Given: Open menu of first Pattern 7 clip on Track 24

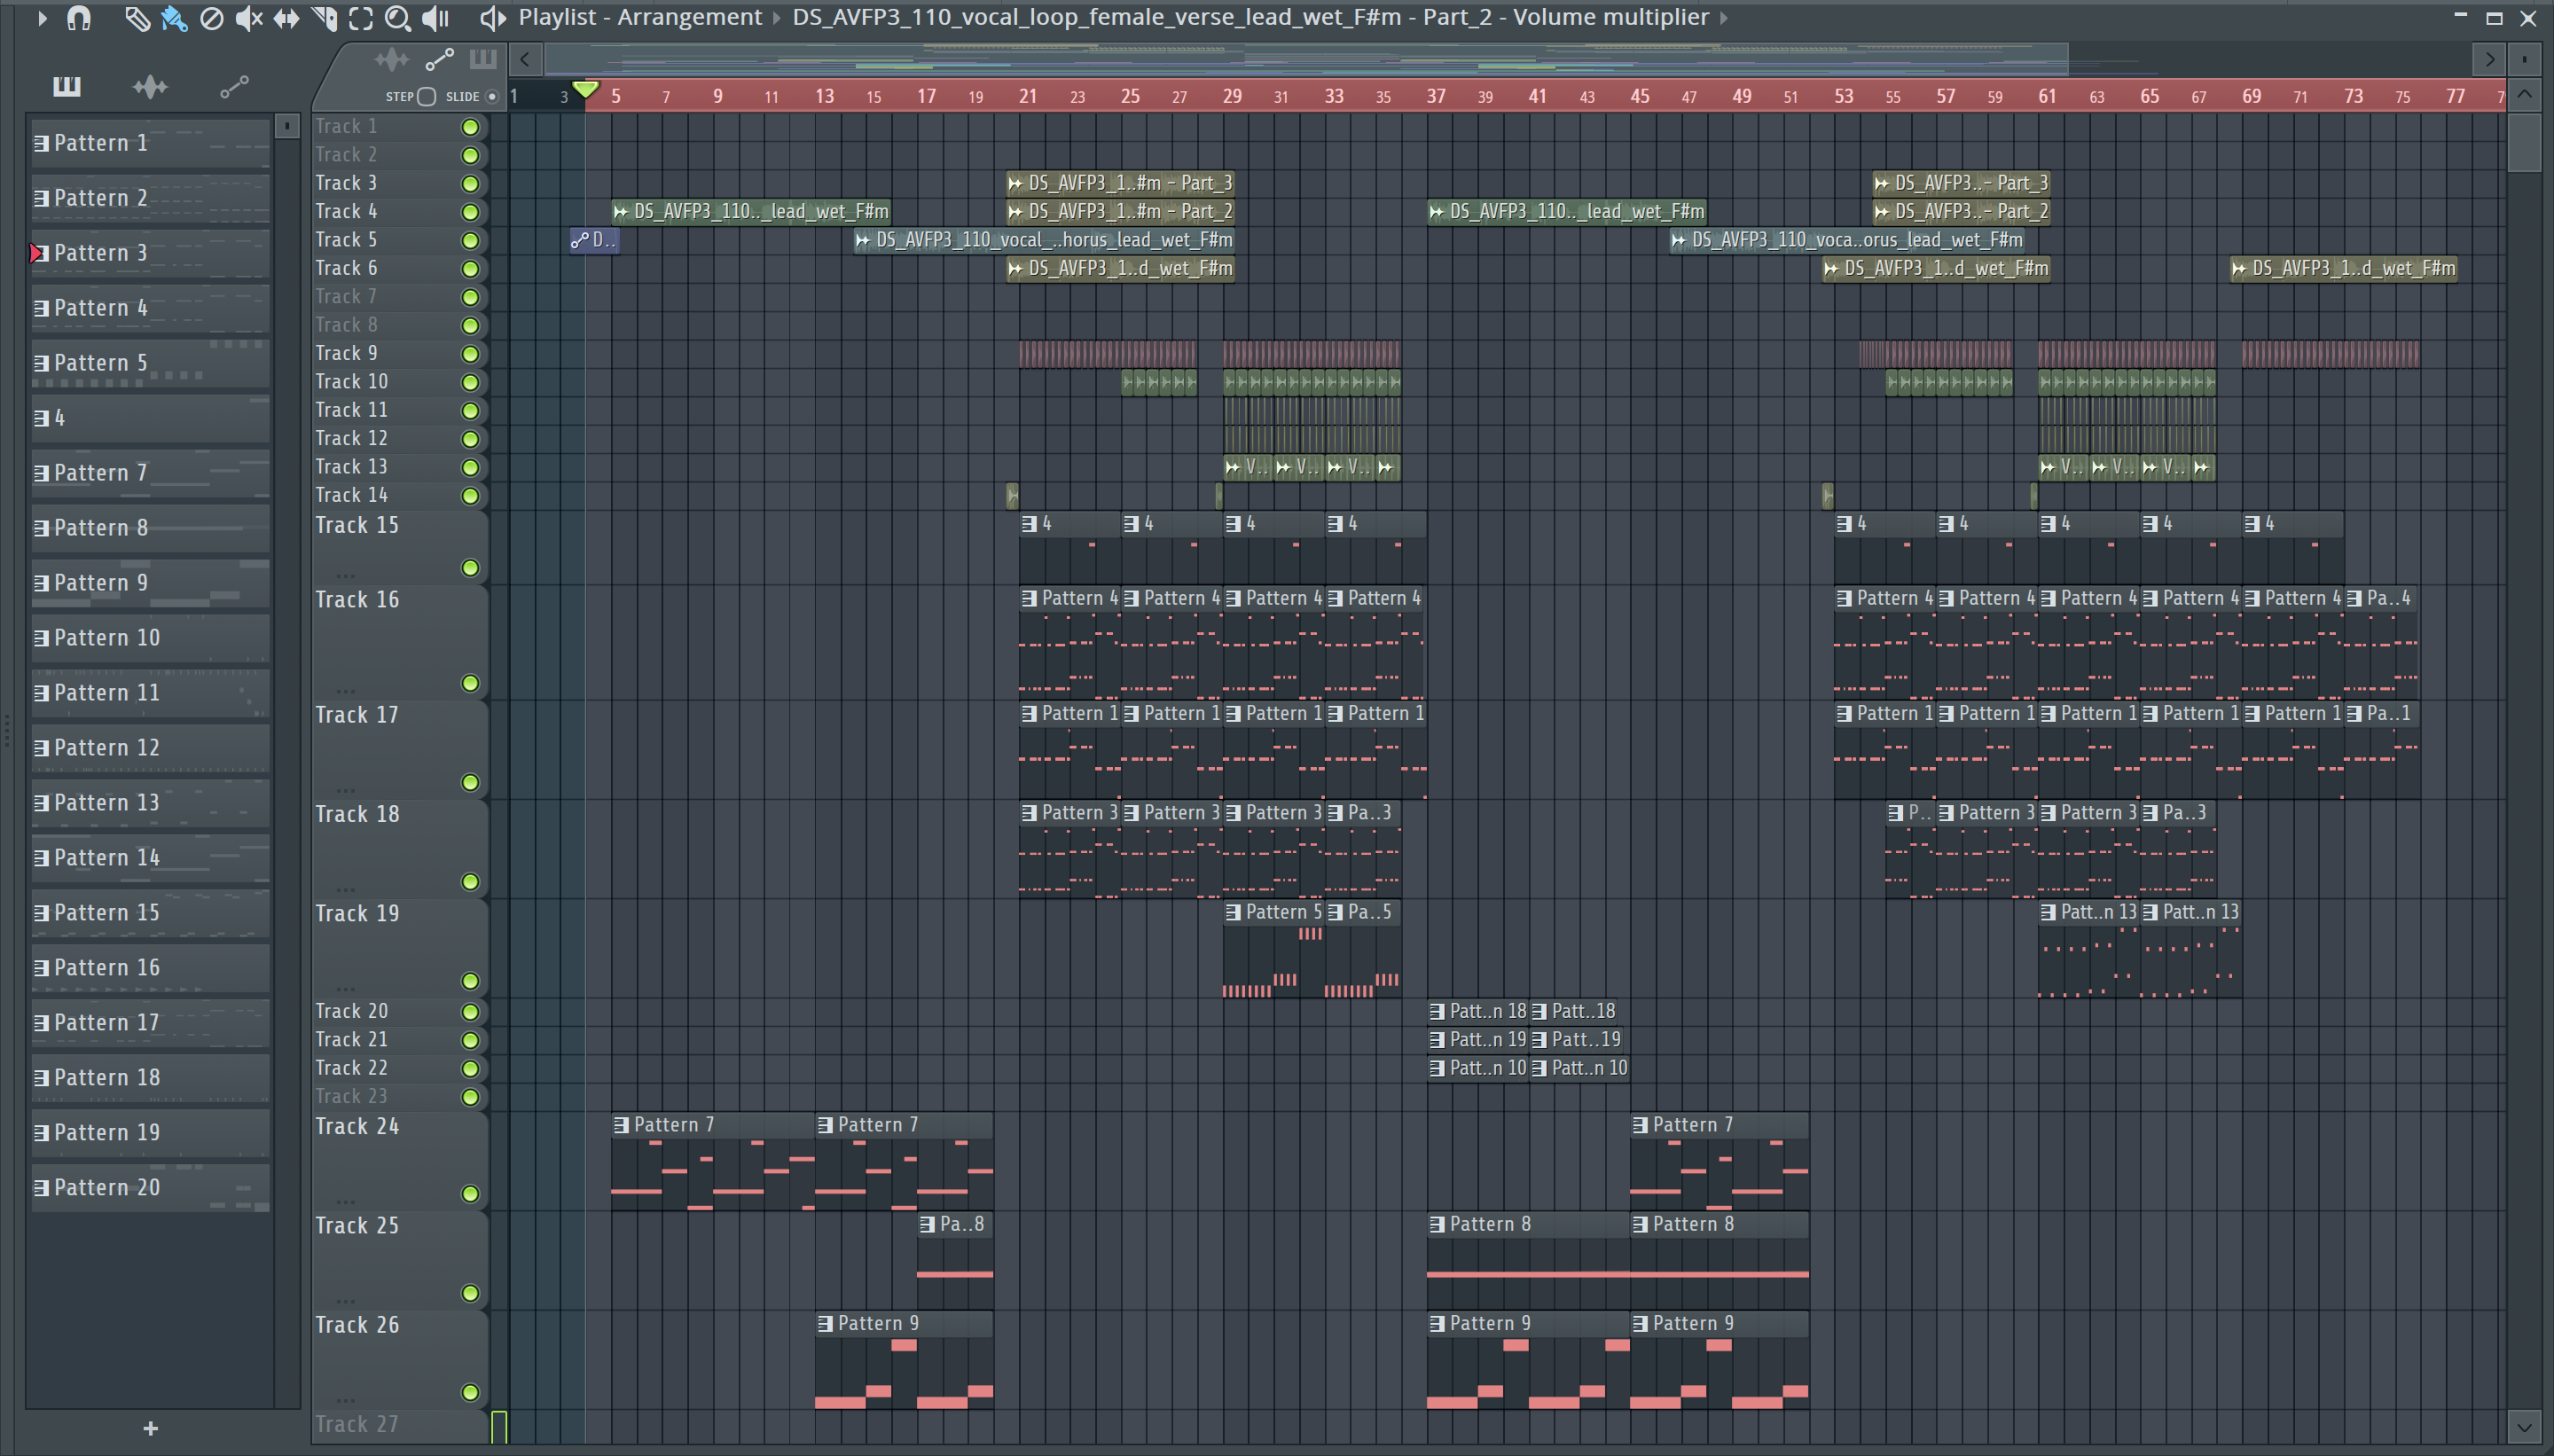Looking at the screenshot, I should [621, 1125].
